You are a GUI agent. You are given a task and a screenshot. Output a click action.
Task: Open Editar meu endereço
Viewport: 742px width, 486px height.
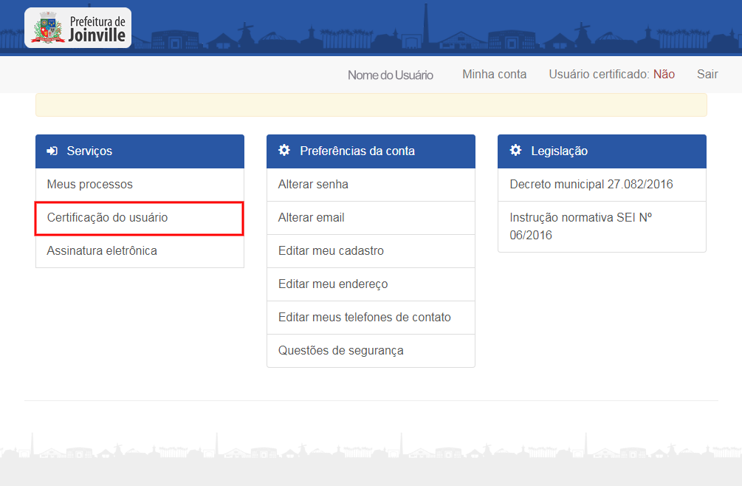pyautogui.click(x=371, y=284)
